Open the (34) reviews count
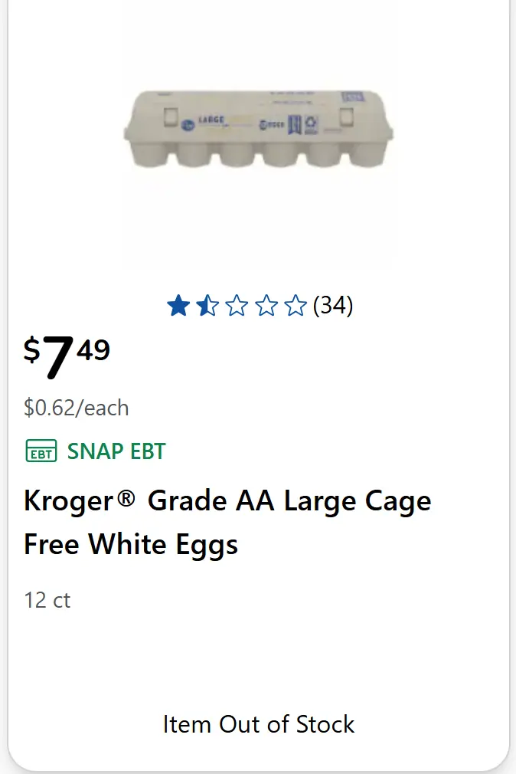 click(x=333, y=306)
